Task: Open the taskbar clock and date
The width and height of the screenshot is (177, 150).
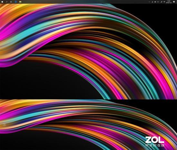Action: point(169,2)
